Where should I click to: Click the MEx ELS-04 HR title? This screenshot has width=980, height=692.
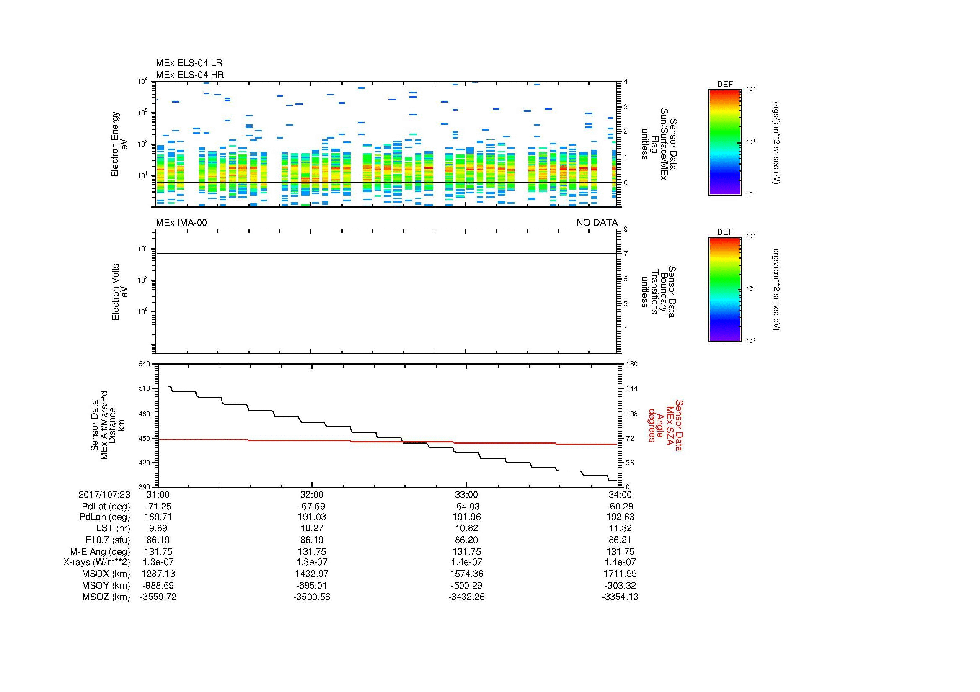(190, 75)
